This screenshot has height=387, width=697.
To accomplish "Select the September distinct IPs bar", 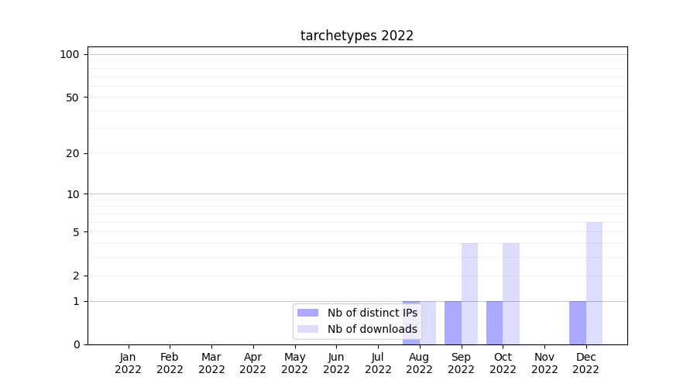I will 453,323.
